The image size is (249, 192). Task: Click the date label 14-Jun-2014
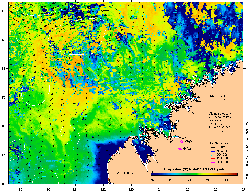click(x=220, y=96)
